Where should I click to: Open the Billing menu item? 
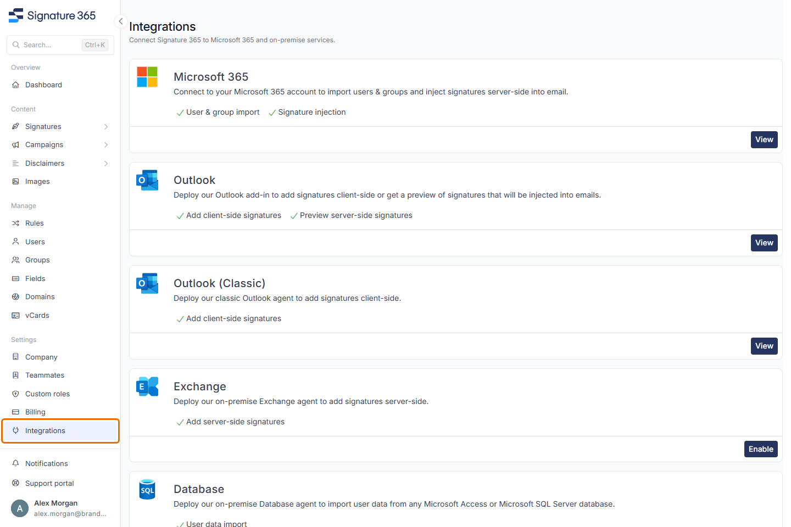[60, 412]
